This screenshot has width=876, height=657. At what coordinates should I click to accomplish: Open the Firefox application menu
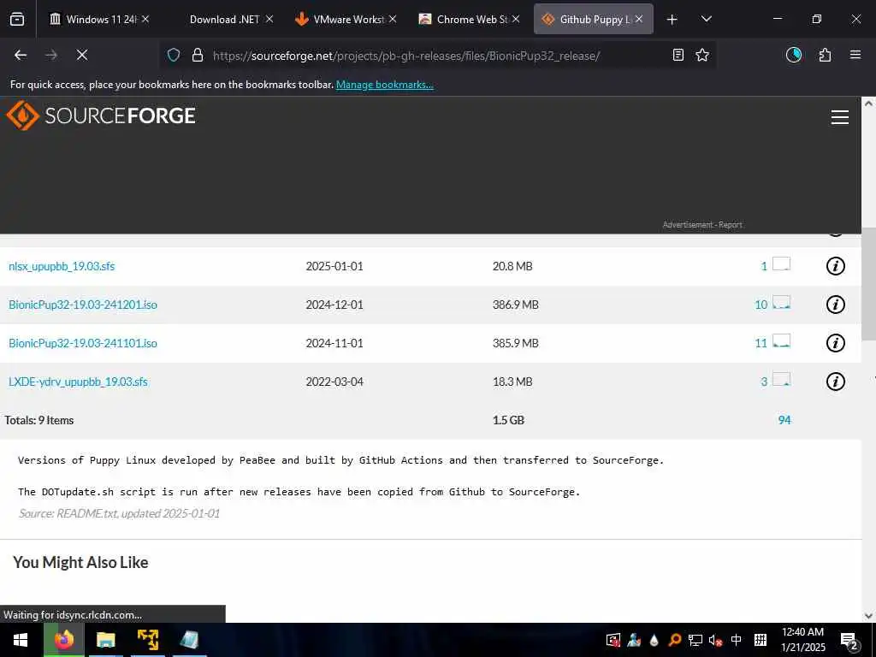[855, 55]
